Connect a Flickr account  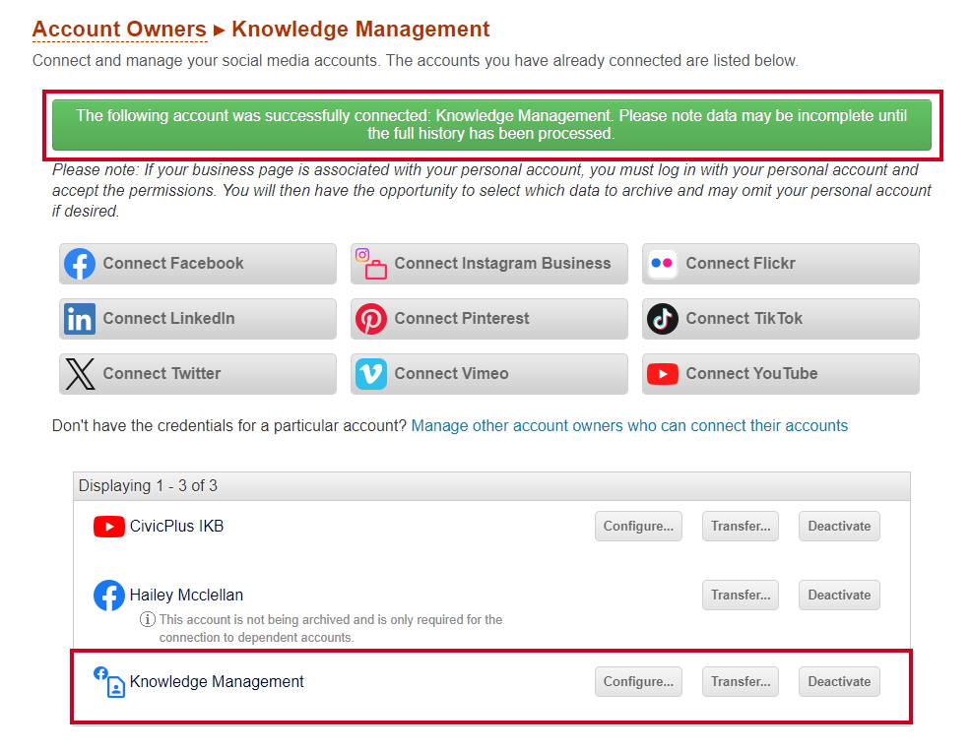(x=780, y=264)
